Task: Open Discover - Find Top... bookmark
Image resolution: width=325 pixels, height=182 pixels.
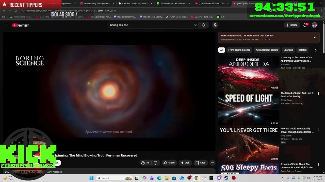Action: (x=202, y=17)
